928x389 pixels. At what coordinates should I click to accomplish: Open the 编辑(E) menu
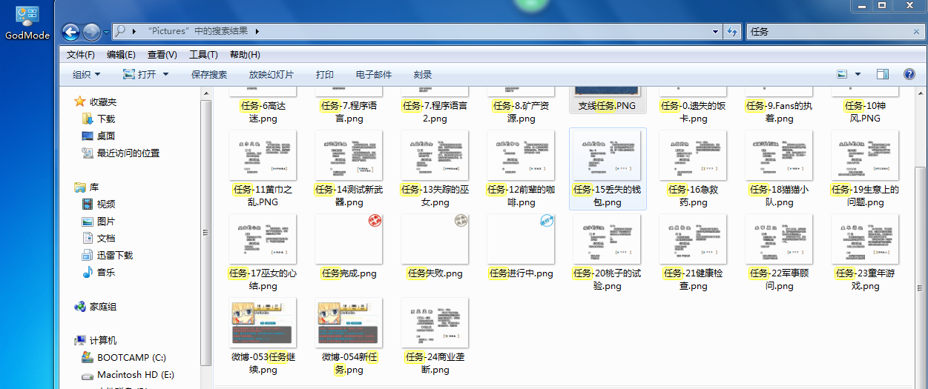tap(121, 55)
